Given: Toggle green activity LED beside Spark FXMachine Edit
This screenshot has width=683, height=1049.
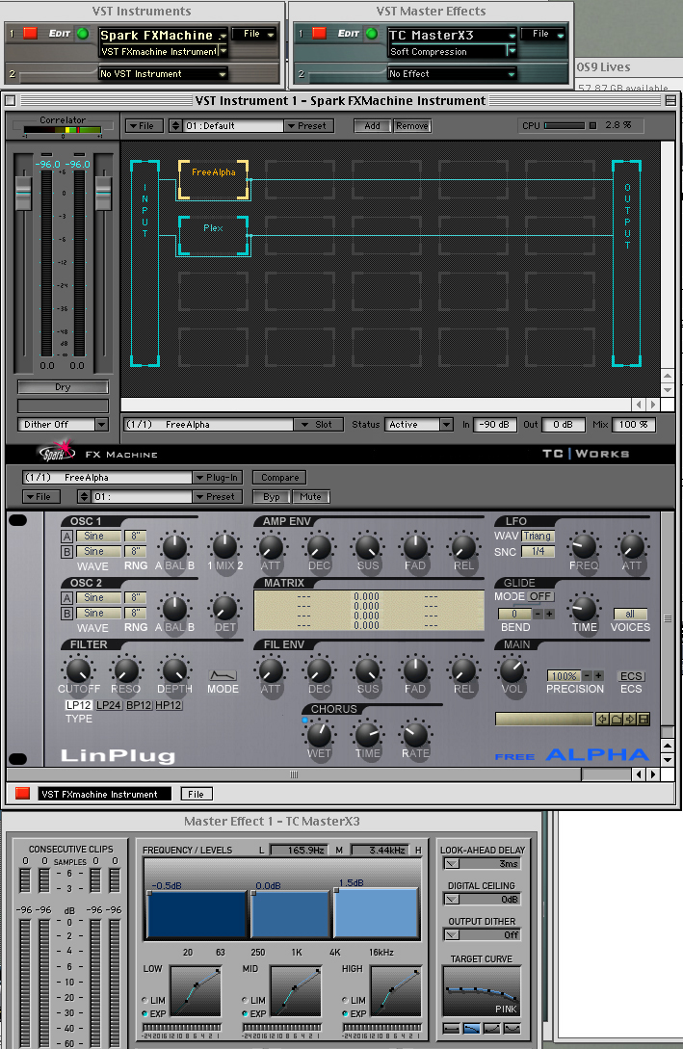Looking at the screenshot, I should 83,34.
